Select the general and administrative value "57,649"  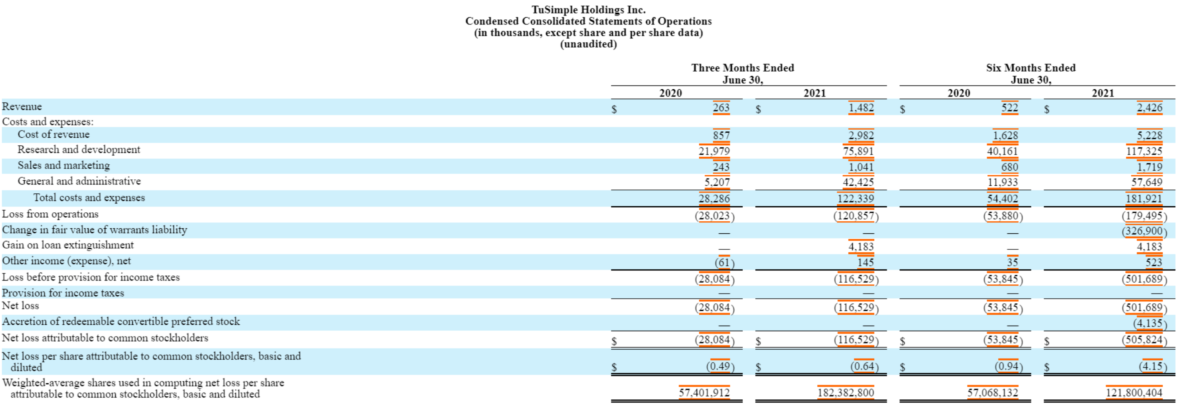coord(1147,182)
